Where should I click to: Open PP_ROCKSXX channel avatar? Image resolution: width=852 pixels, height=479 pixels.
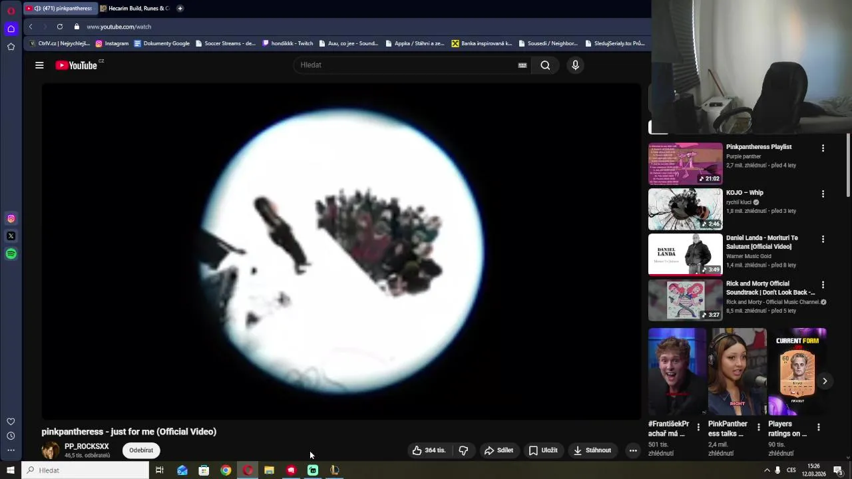click(50, 450)
